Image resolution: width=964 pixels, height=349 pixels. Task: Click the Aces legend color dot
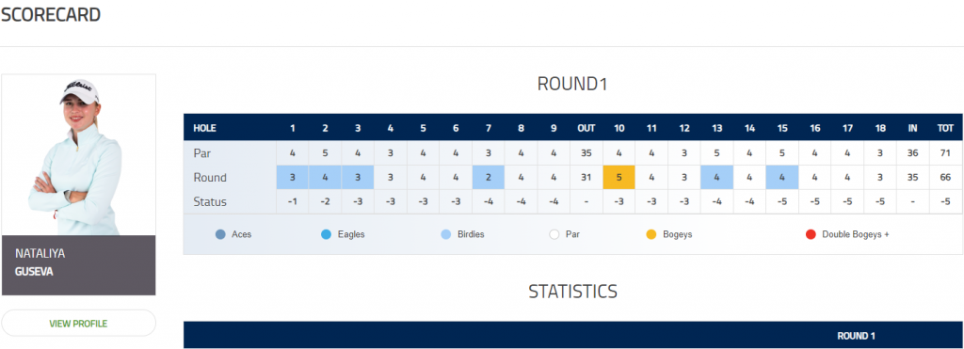[220, 234]
